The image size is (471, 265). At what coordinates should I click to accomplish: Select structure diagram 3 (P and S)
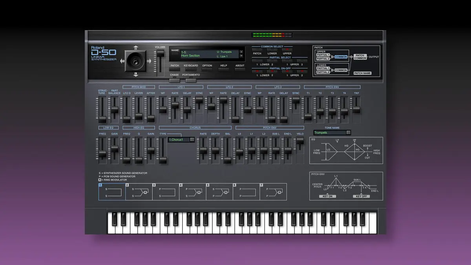(165, 192)
